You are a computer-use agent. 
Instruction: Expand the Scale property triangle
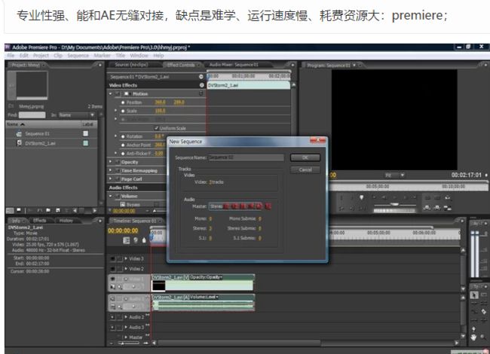click(x=116, y=111)
